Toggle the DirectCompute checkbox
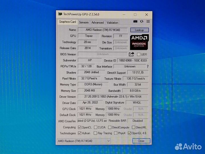Viewport: 205px width, 154px height. coord(110,127)
